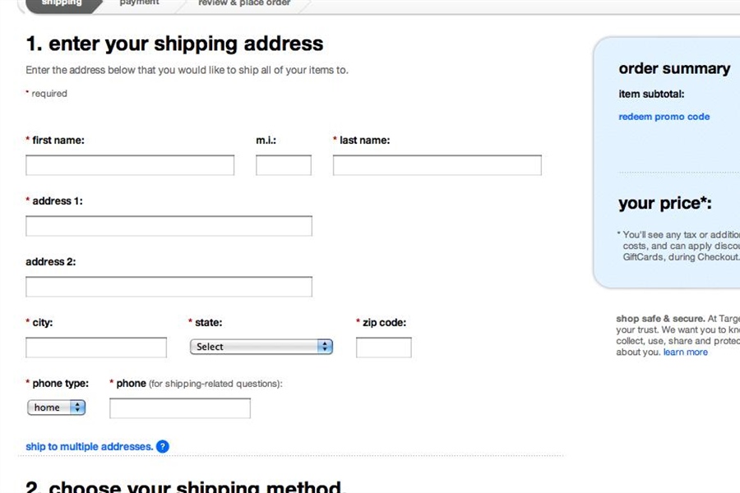Focus the zip code field

(x=383, y=348)
